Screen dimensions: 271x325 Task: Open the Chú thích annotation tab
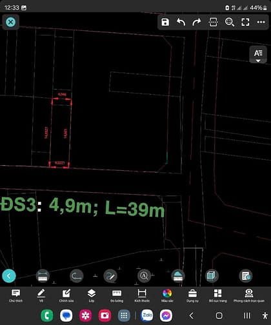(15, 296)
